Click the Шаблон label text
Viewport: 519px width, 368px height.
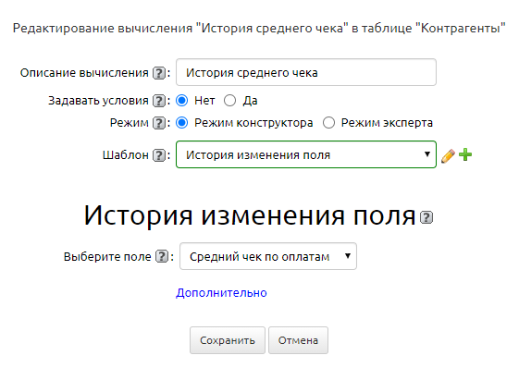126,155
